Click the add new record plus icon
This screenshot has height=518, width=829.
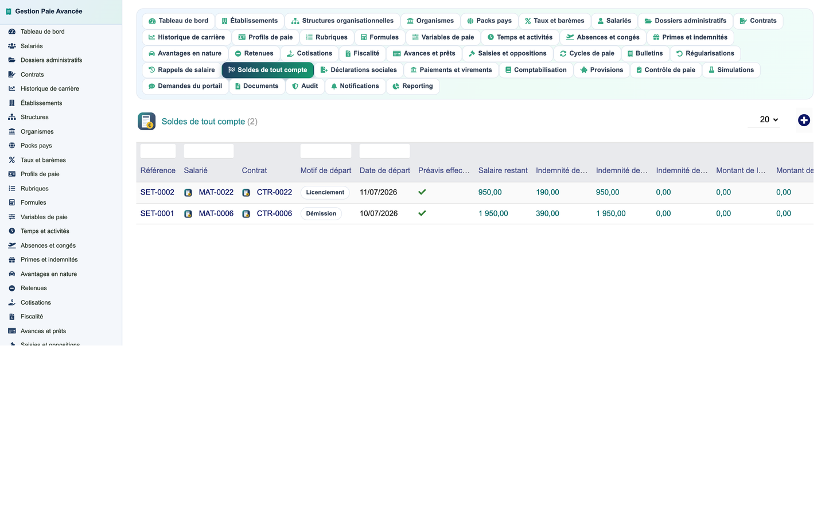(804, 120)
